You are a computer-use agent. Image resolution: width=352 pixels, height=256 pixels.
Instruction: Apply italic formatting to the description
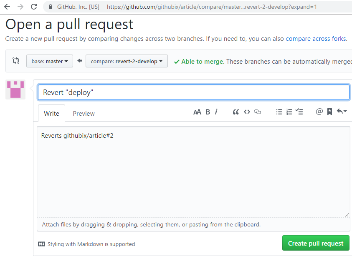[x=216, y=112]
